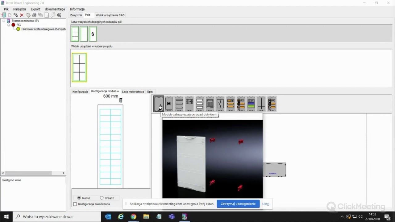
Task: Click the Windows taskbar search box
Action: (x=57, y=217)
